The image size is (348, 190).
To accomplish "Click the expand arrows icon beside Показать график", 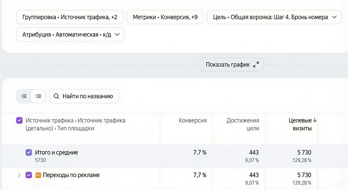I will pyautogui.click(x=256, y=65).
